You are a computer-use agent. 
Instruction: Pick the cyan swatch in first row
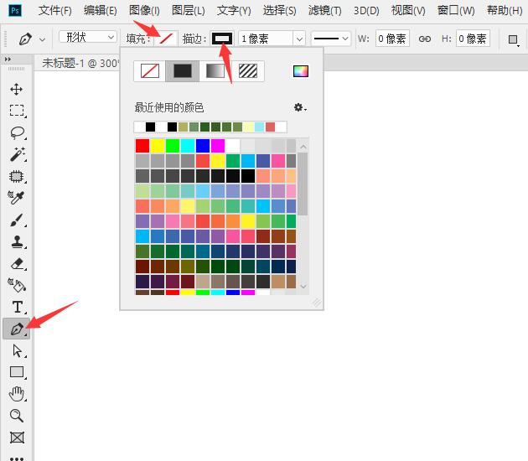click(x=188, y=146)
